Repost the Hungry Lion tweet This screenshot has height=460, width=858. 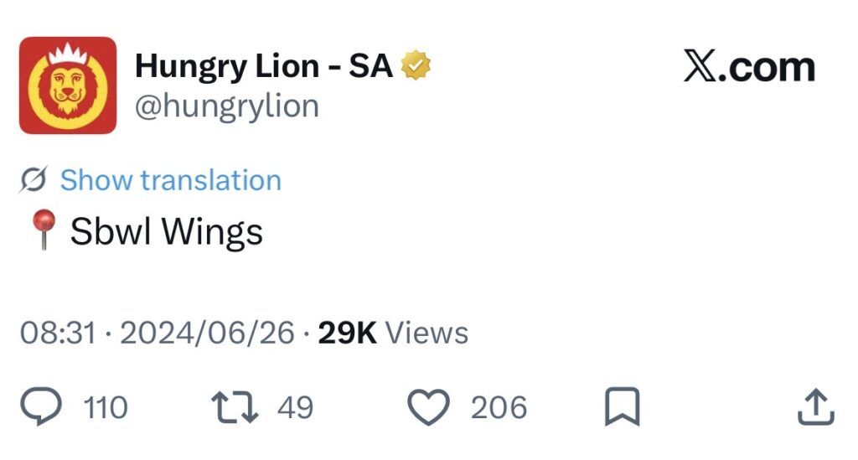235,407
